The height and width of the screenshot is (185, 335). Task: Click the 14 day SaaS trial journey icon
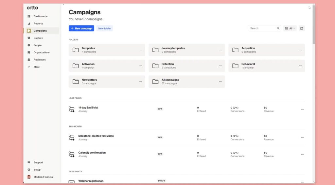tap(72, 109)
